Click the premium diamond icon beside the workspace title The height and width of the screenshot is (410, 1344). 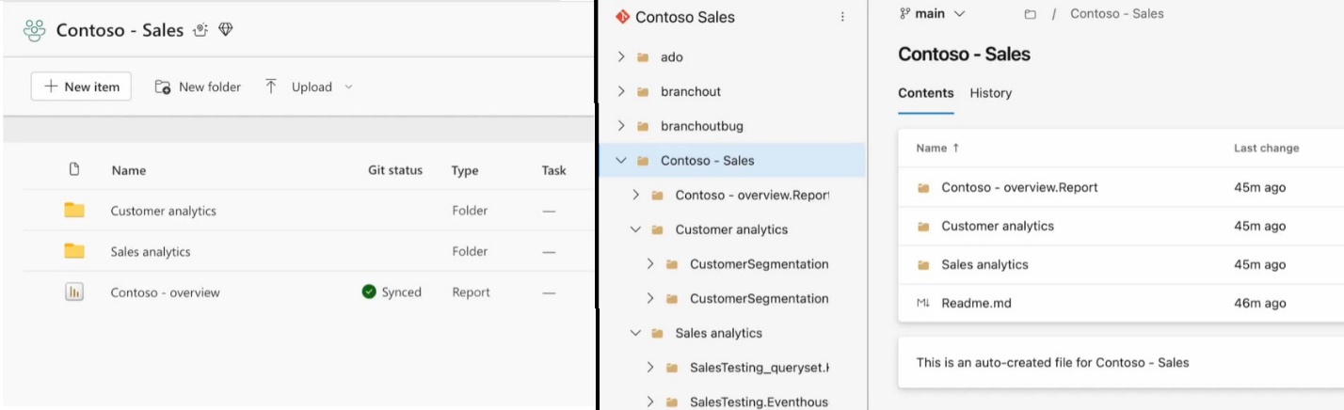(x=225, y=30)
